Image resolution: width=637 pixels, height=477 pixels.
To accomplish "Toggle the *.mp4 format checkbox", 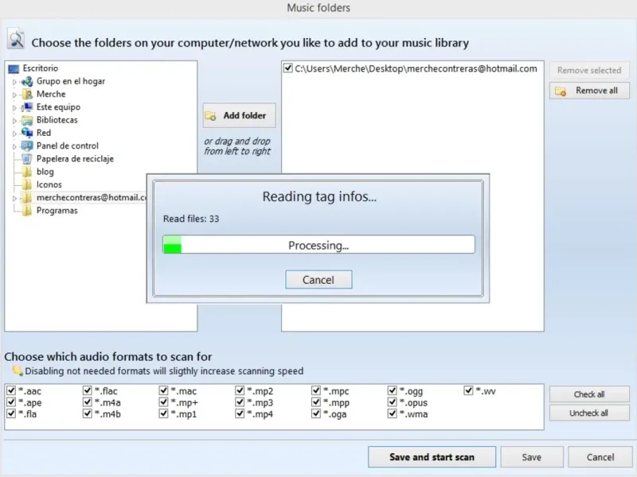I will [240, 413].
